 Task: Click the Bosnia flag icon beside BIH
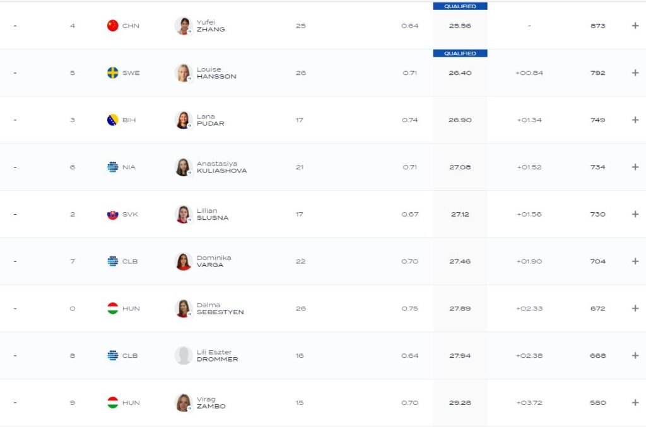tap(113, 120)
